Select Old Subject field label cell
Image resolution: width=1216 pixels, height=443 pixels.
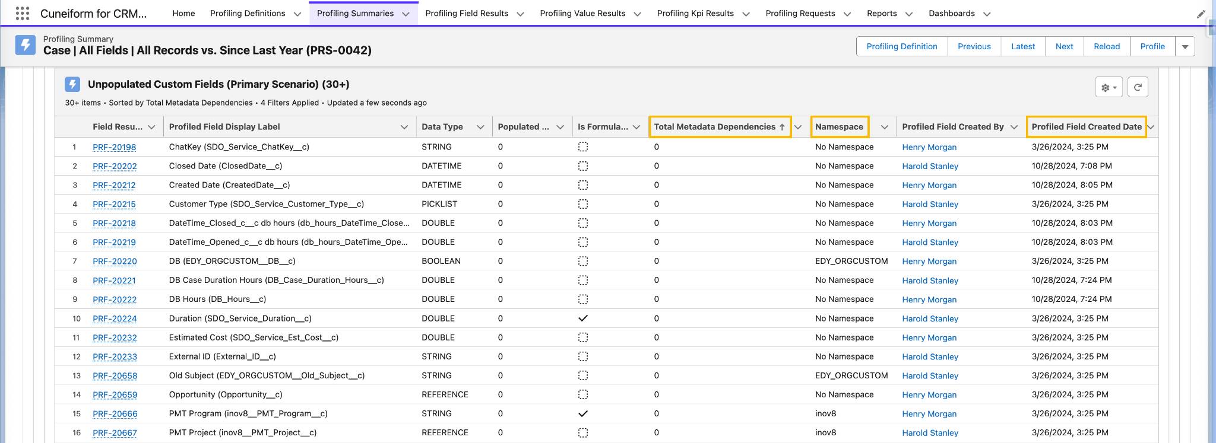pyautogui.click(x=267, y=375)
